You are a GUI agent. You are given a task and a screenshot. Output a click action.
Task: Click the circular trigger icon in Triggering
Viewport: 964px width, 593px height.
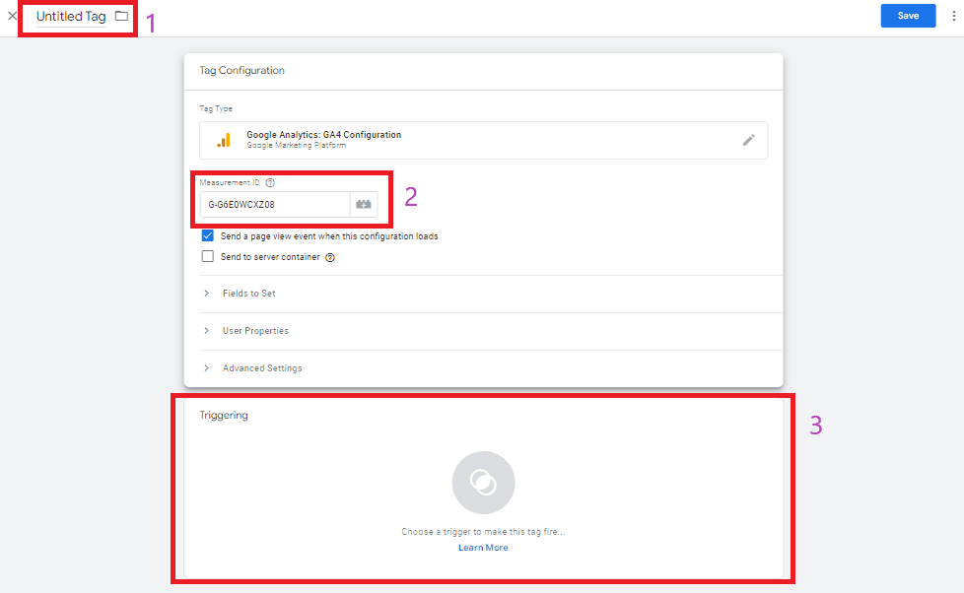click(483, 483)
